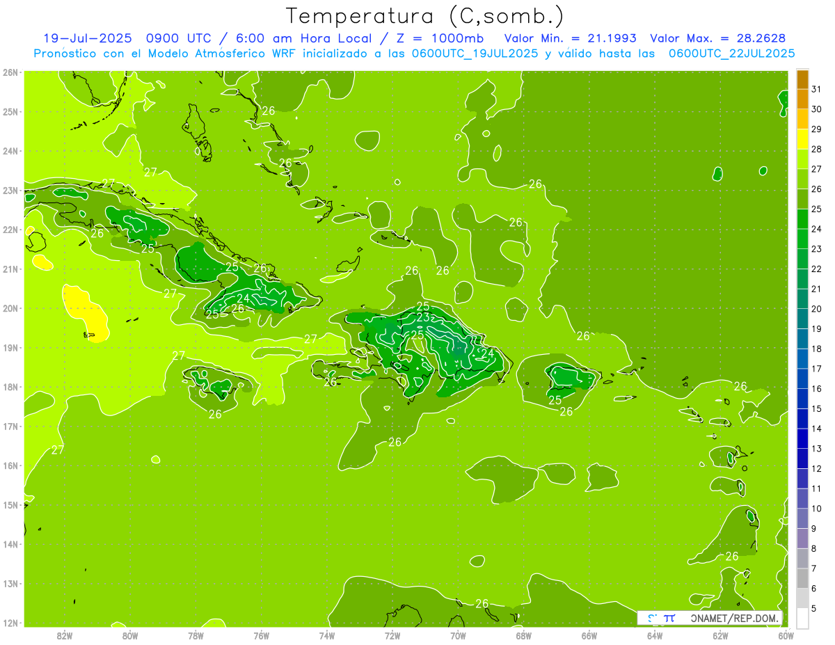
Task: Click the '19N' latitude axis label
Action: (10, 347)
